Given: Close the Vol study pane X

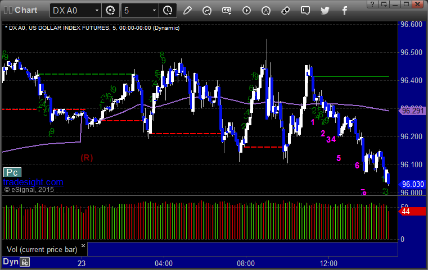Looking at the screenshot, I should [83, 245].
